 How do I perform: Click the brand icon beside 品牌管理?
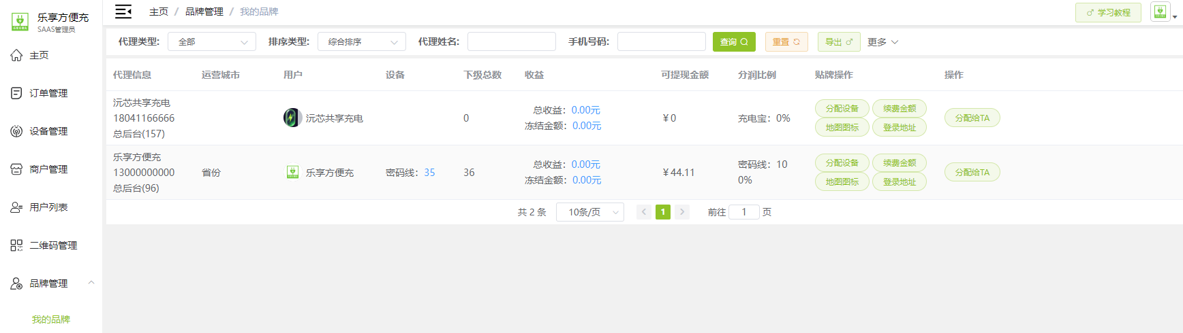point(16,283)
